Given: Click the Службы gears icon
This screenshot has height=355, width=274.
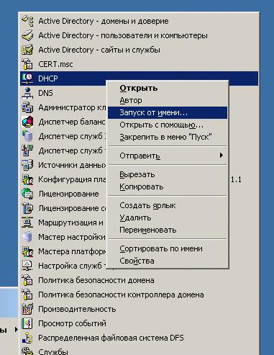Looking at the screenshot, I should click(27, 351).
